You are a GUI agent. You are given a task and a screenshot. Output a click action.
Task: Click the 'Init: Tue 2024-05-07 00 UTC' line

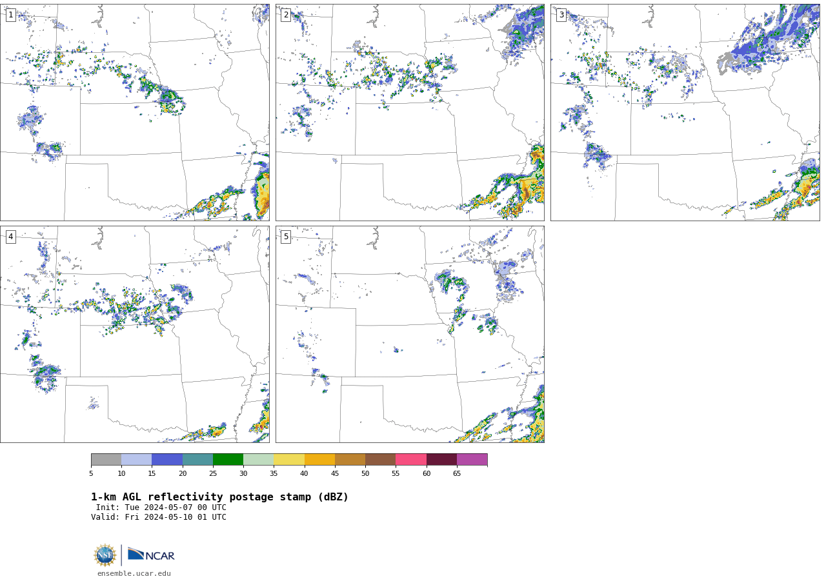(x=161, y=507)
